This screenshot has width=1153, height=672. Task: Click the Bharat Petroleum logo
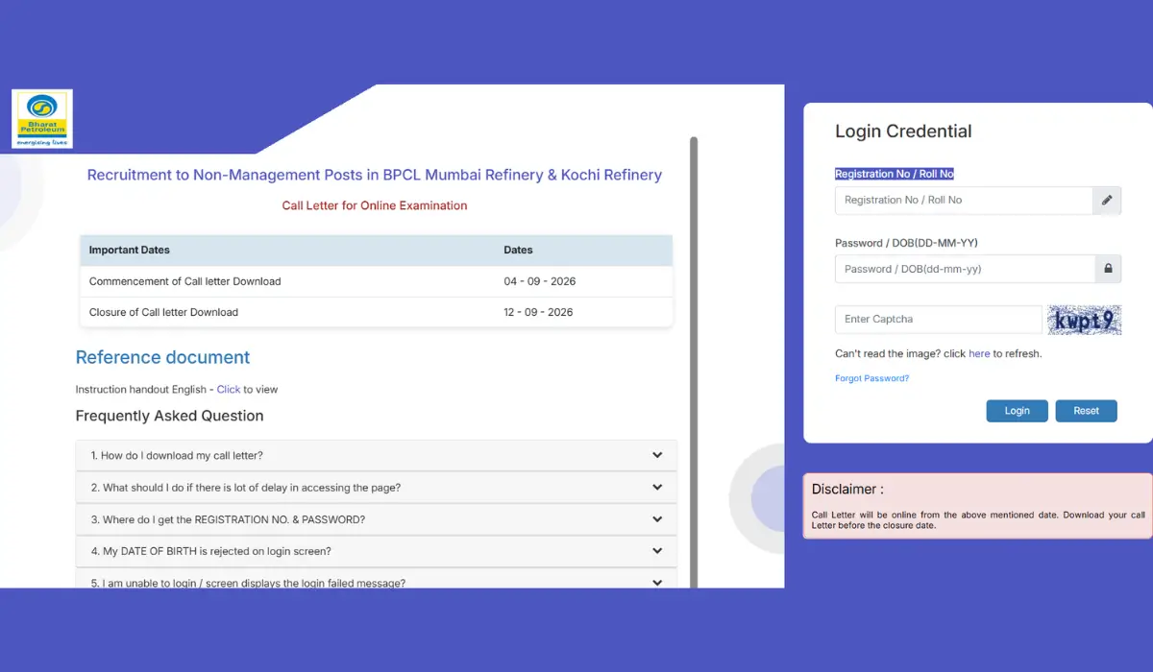(42, 119)
